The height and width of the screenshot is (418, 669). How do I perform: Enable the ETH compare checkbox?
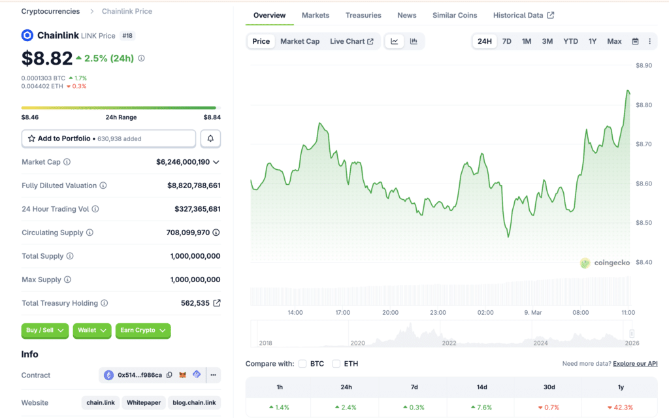tap(336, 364)
